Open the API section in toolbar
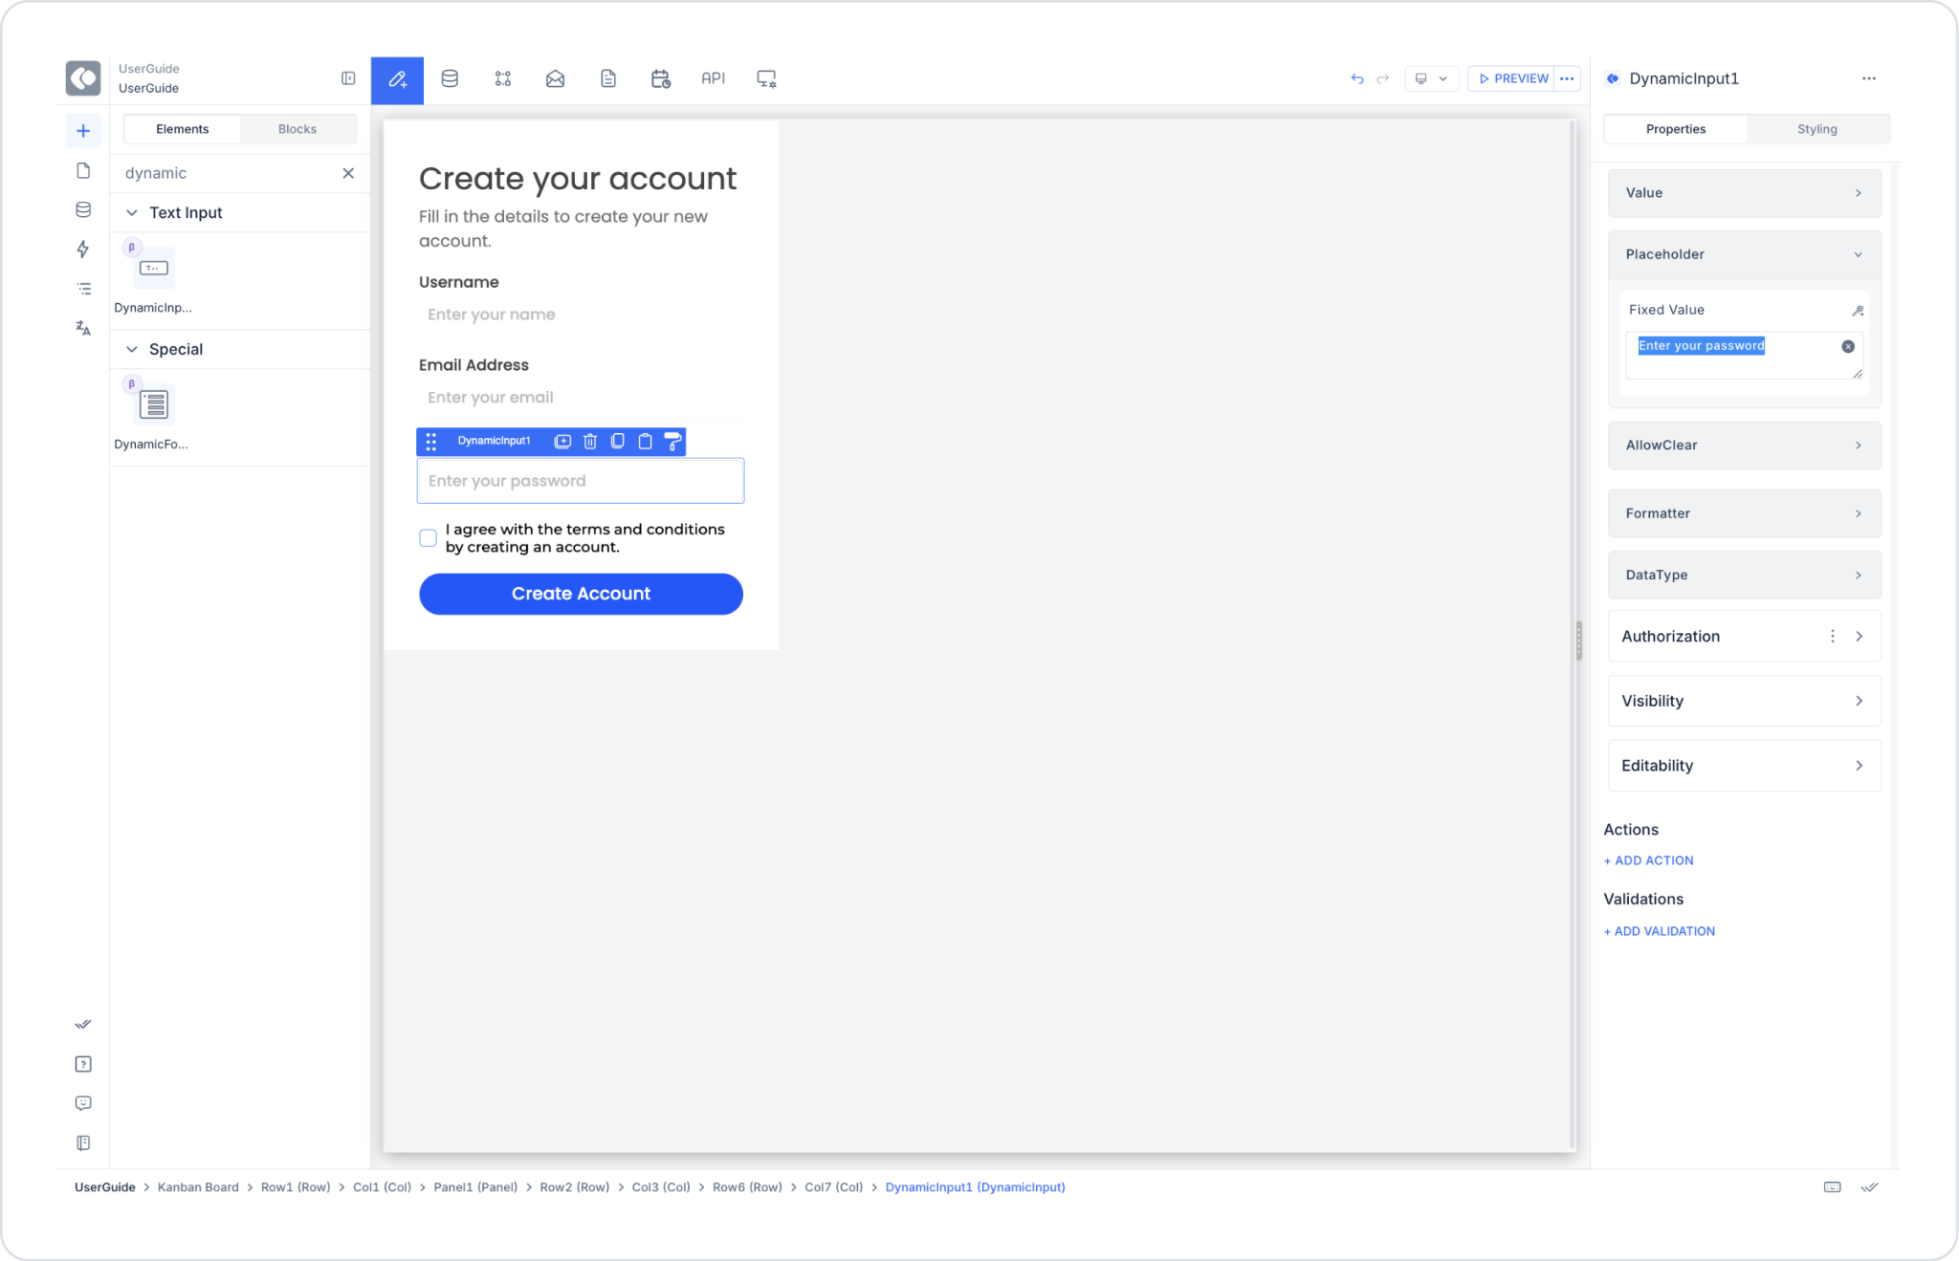 point(713,78)
